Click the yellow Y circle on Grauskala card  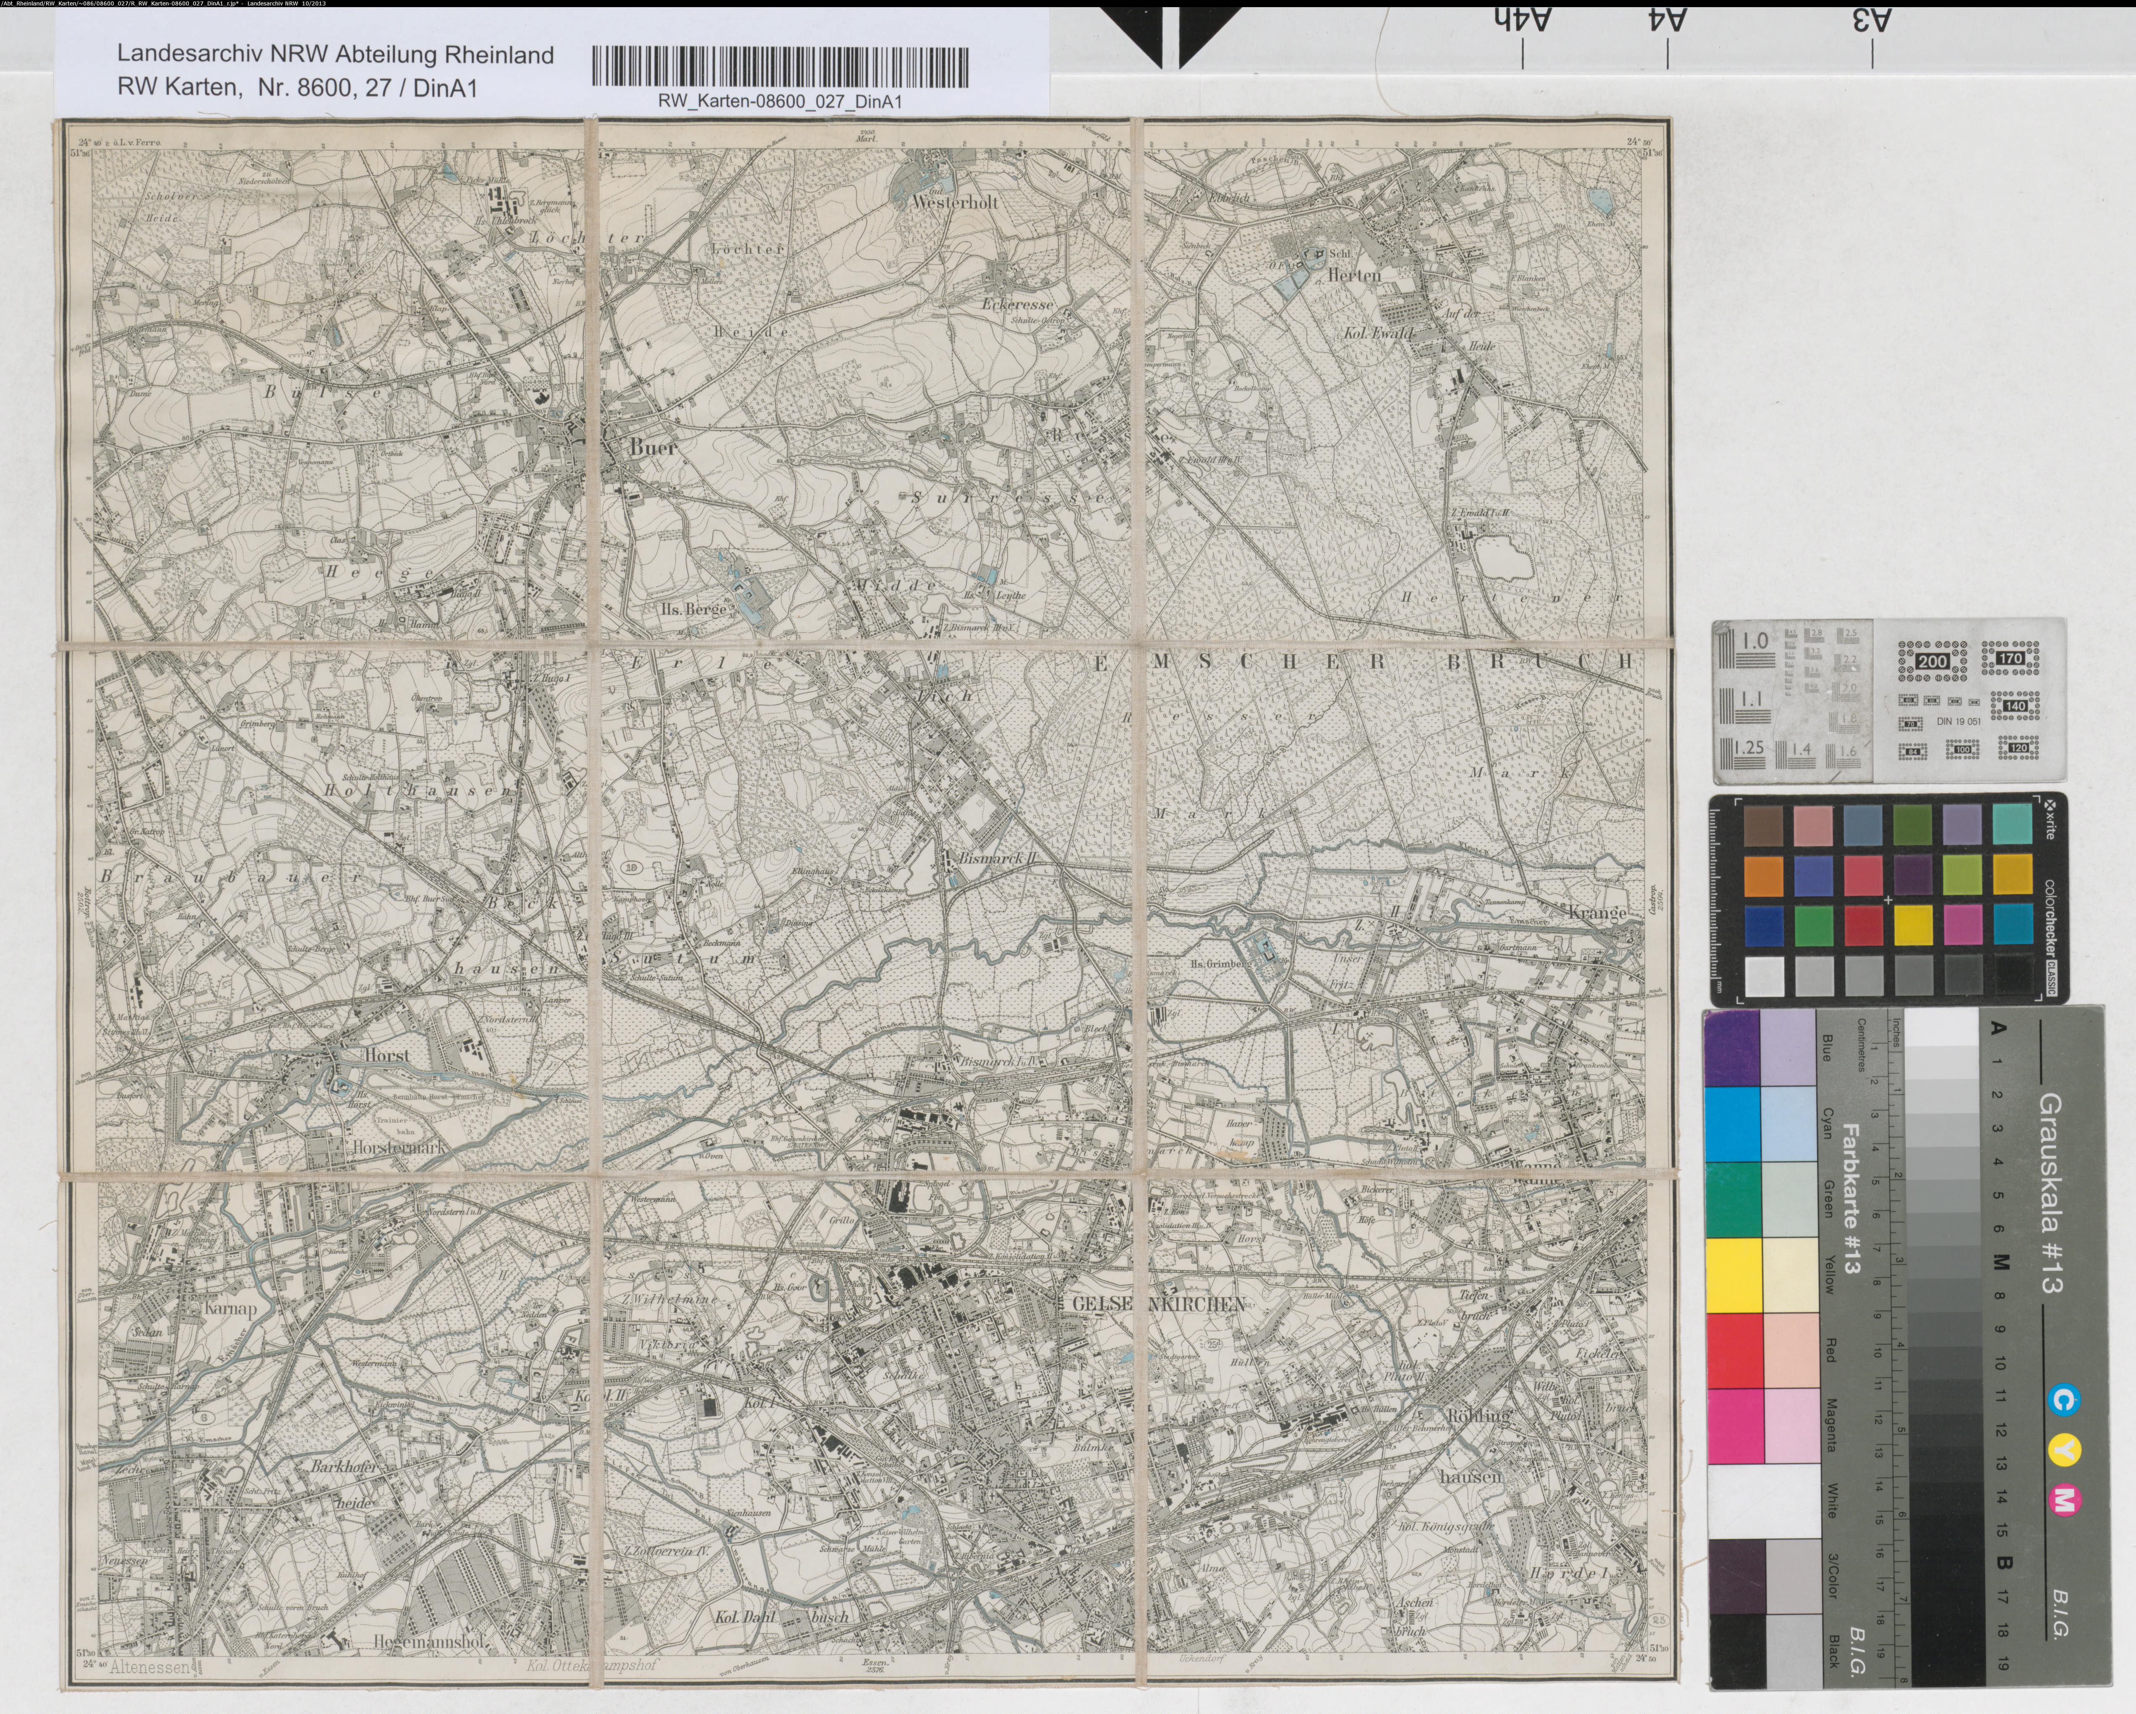click(2065, 1451)
